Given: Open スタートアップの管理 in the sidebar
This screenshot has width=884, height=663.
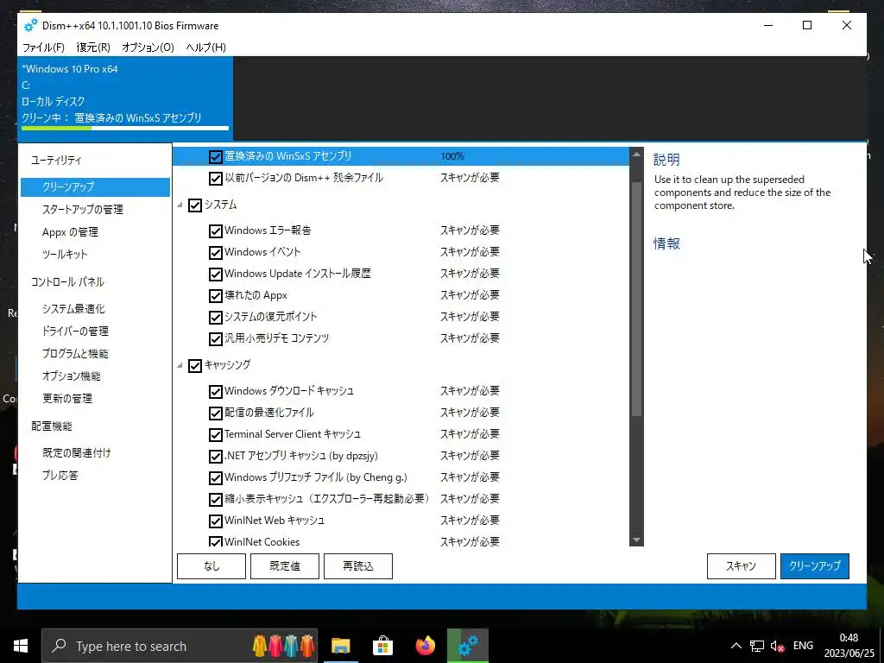Looking at the screenshot, I should tap(83, 209).
